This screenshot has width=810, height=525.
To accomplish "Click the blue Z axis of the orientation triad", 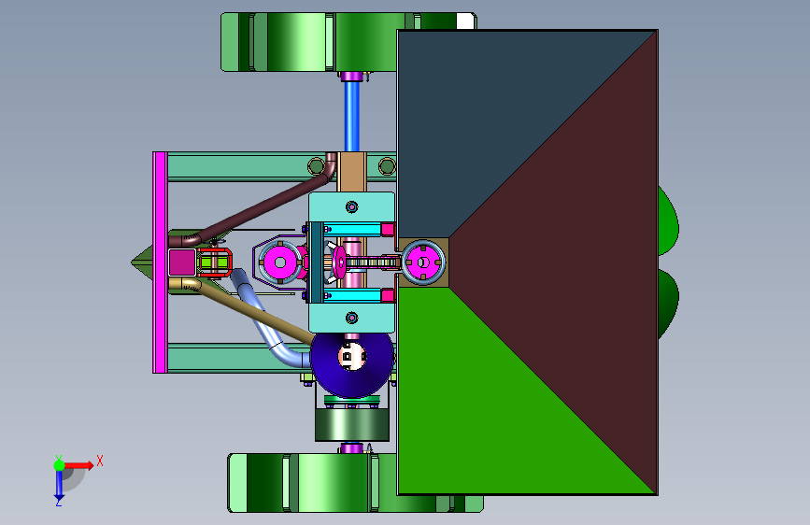I will pos(59,484).
